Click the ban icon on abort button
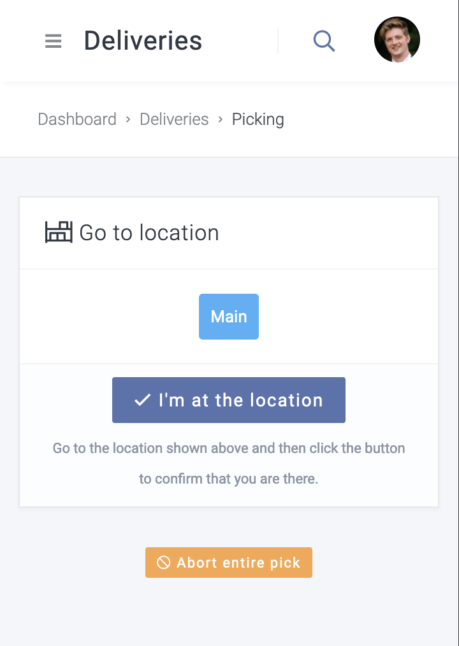The width and height of the screenshot is (459, 646). click(x=164, y=563)
